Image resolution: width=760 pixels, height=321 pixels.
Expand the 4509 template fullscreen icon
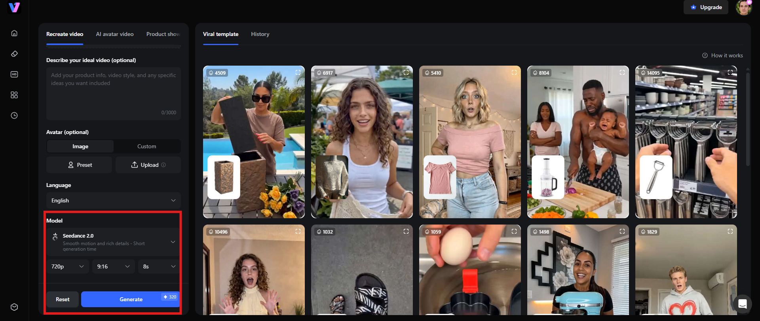click(x=298, y=72)
